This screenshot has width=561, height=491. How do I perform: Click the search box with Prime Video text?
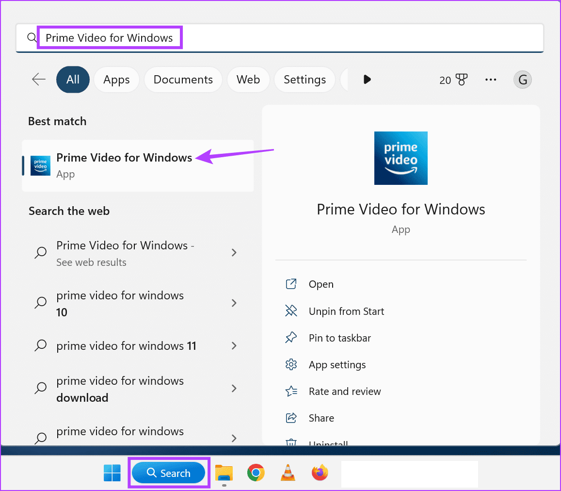279,38
